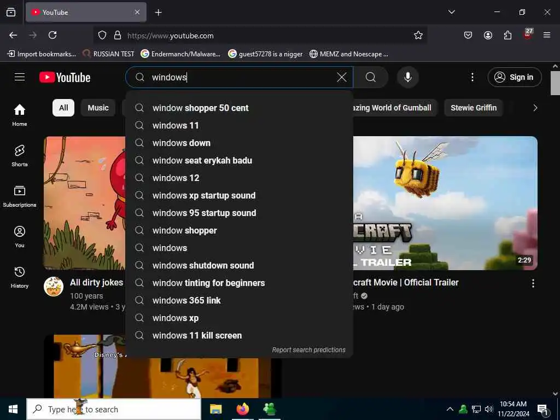
Task: Select the World of Gumball chip
Action: click(395, 108)
